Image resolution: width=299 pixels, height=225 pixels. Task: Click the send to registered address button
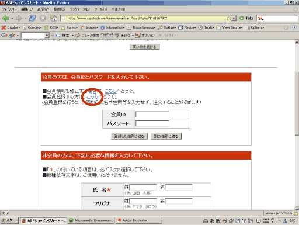129,136
